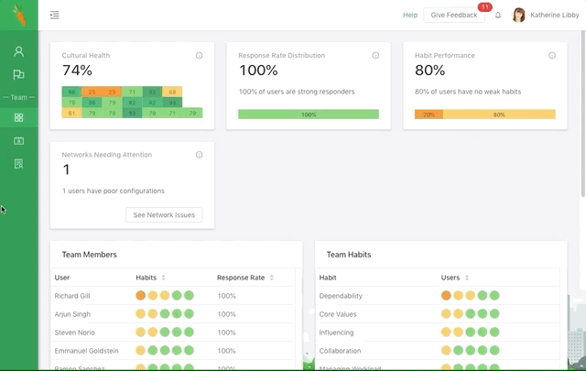This screenshot has height=371, width=586.
Task: Open the flag icon page in the sidebar
Action: 18,75
